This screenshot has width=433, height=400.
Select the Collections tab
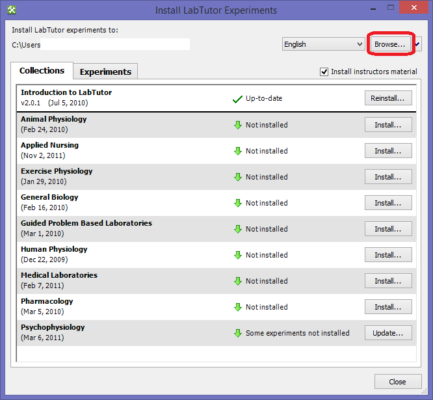[42, 70]
